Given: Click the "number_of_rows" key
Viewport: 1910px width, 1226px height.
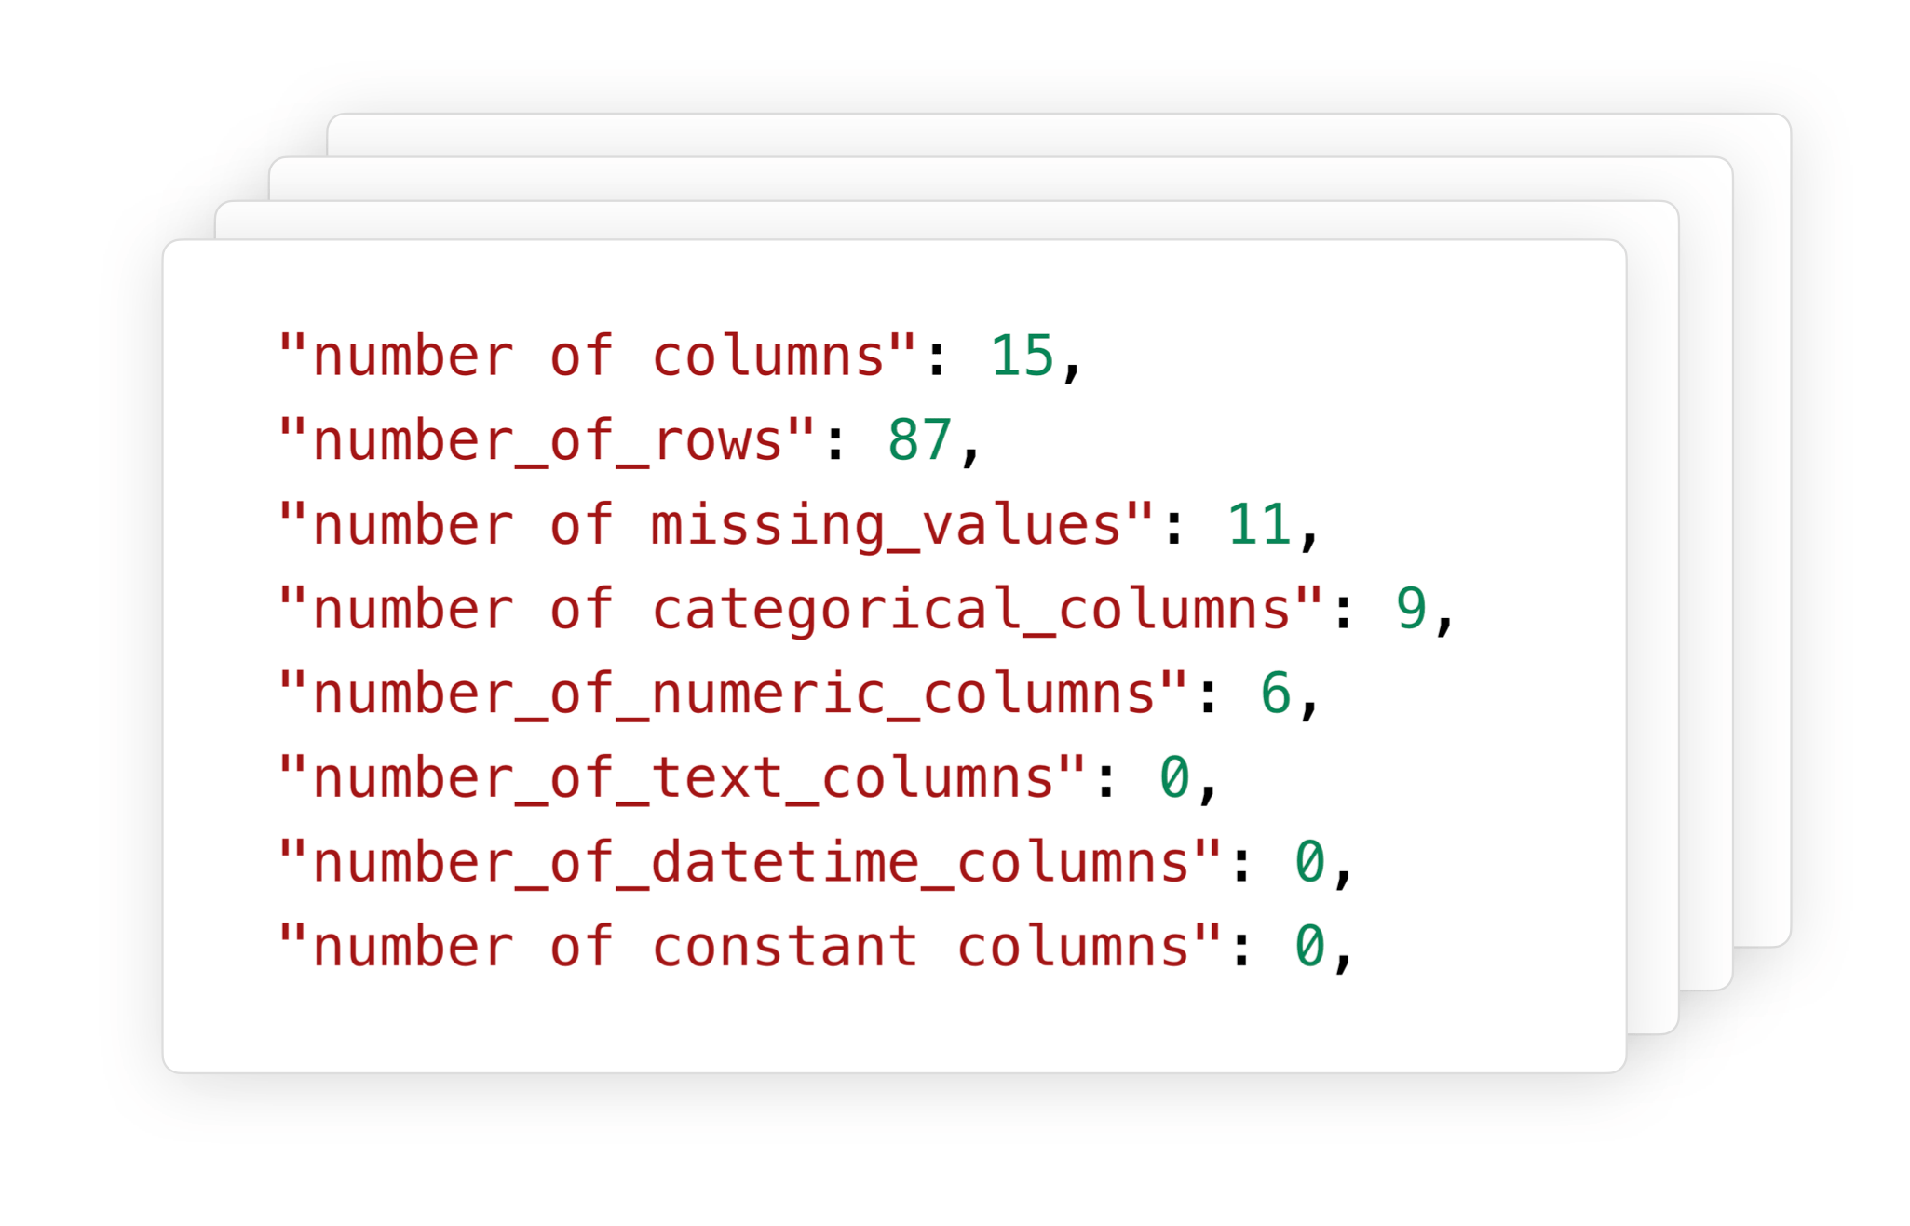Looking at the screenshot, I should (x=547, y=440).
